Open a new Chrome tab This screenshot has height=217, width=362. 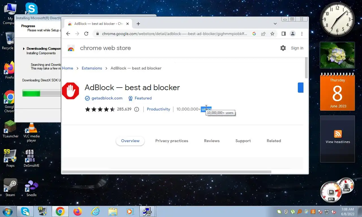138,24
